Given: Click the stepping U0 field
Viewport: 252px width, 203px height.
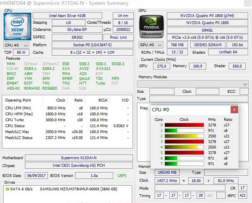Looking at the screenshot, I should click(x=68, y=23).
